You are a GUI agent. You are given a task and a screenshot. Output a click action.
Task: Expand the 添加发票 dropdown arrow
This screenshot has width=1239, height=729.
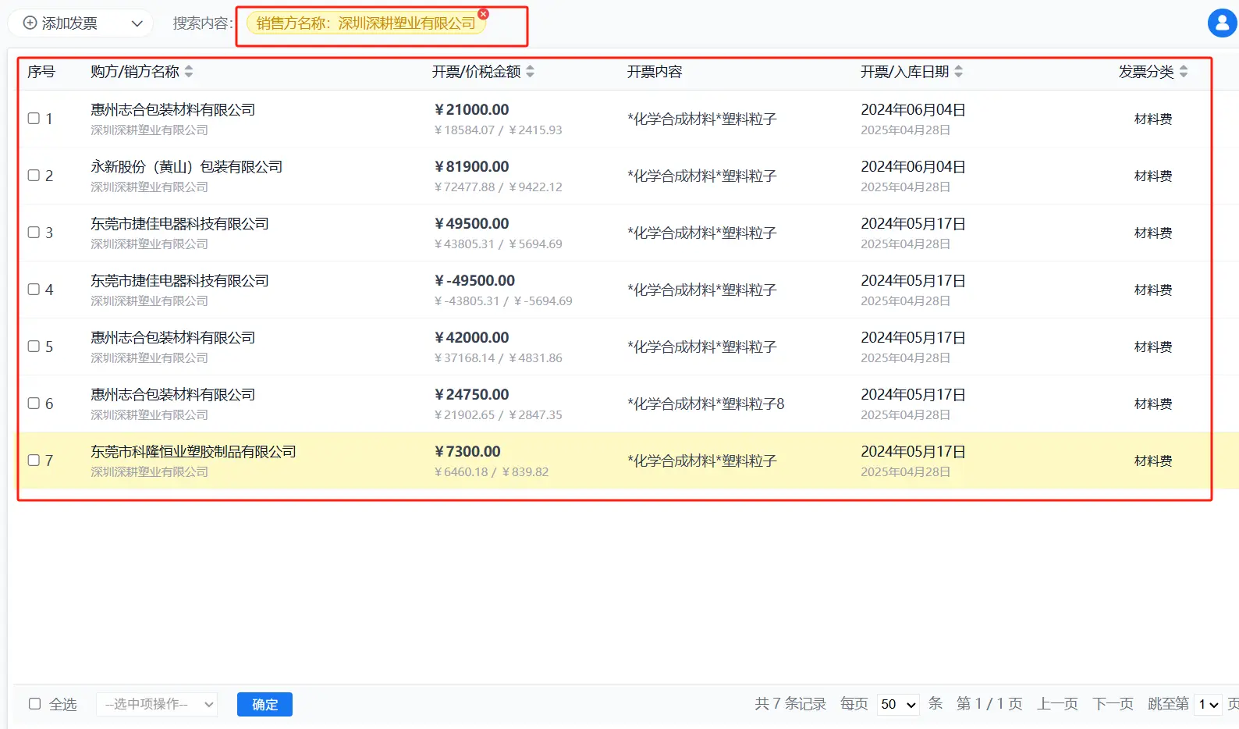[137, 23]
